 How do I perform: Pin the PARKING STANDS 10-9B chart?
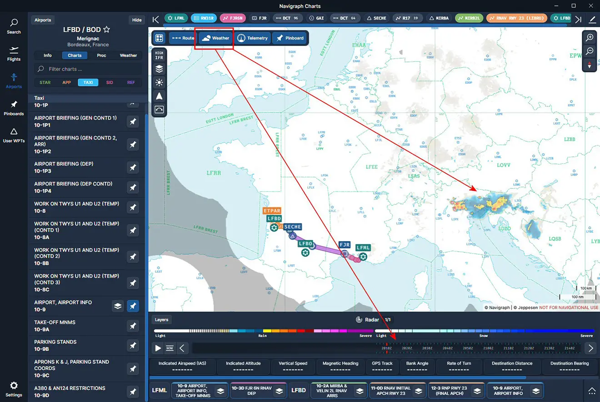[133, 346]
